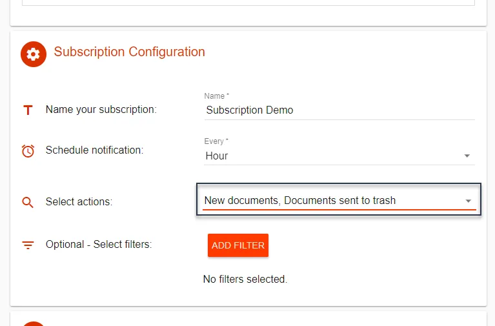The image size is (495, 326).
Task: Click the 'Name your subscription:' label
Action: point(101,110)
